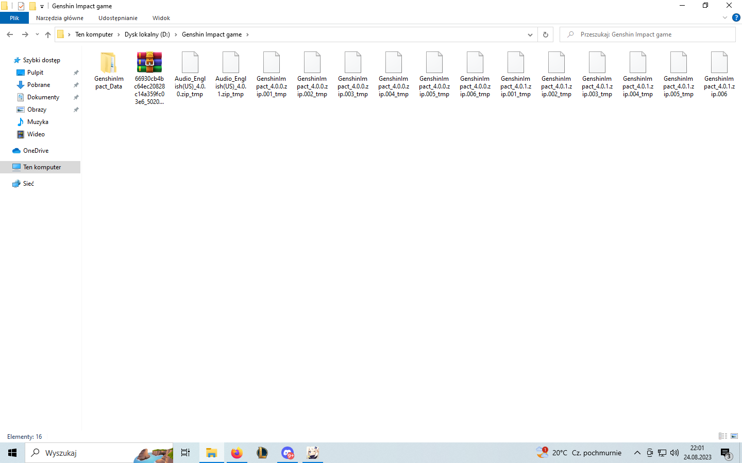Screen dimensions: 742x463
Task: Open Sieć in navigation pane
Action: (28, 184)
